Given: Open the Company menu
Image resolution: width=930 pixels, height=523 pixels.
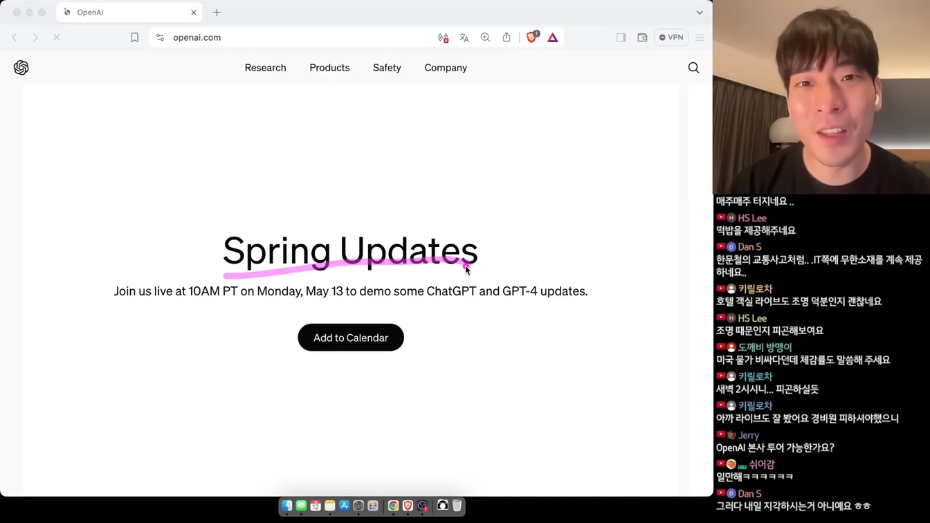Looking at the screenshot, I should [446, 68].
